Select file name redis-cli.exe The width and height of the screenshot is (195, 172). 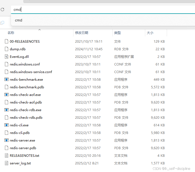pyautogui.click(x=19, y=125)
